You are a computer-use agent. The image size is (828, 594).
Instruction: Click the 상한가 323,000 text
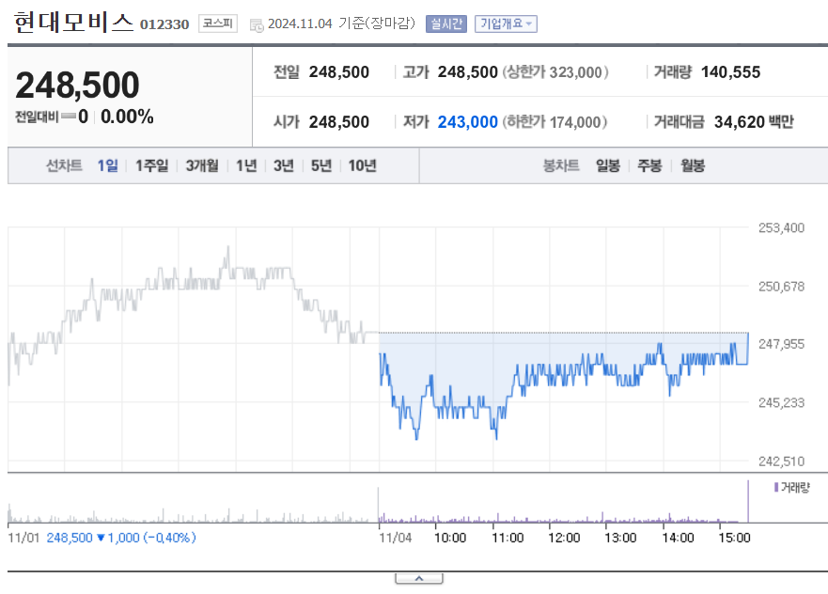coord(555,71)
